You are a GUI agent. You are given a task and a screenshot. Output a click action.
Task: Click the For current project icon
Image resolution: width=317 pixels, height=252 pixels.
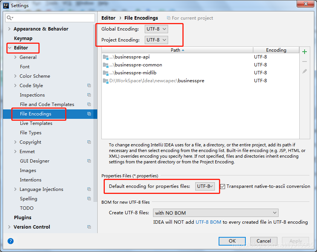pos(168,18)
